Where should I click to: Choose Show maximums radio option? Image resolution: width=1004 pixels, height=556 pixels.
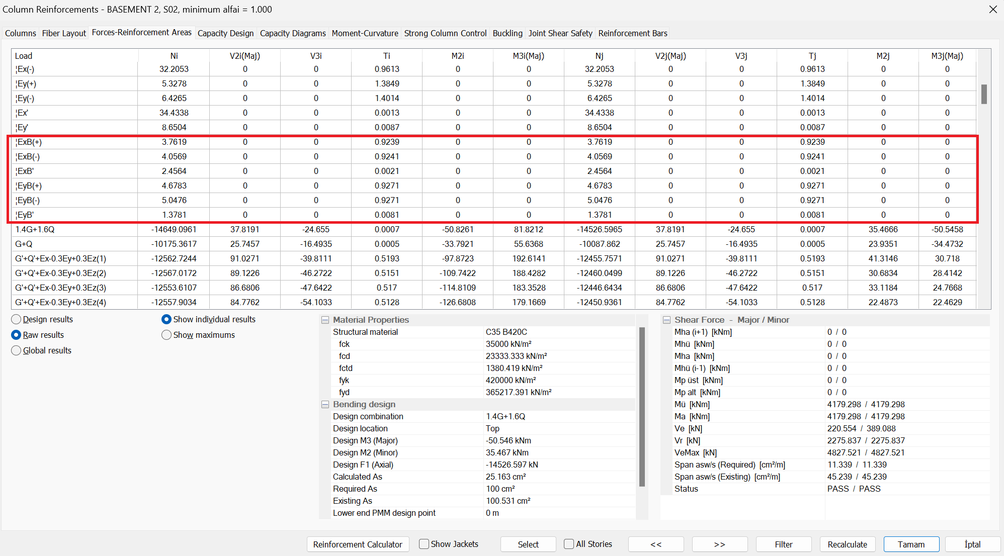[166, 335]
